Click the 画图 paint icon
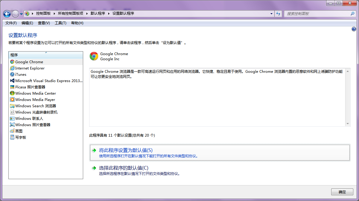 point(12,131)
